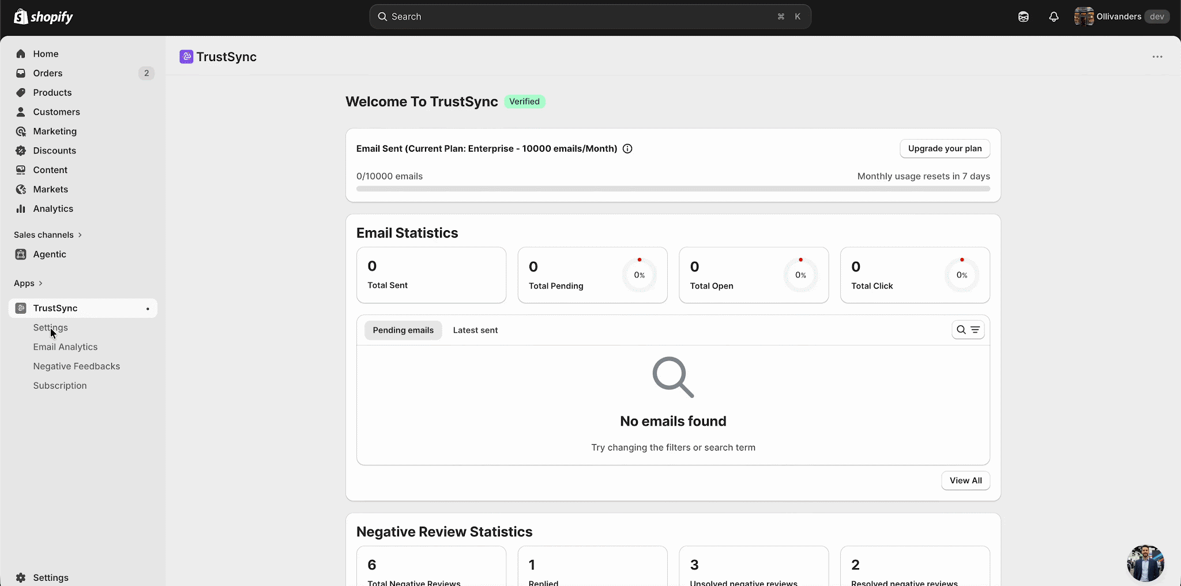Click the TrustSync header logo icon
This screenshot has height=586, width=1181.
186,57
